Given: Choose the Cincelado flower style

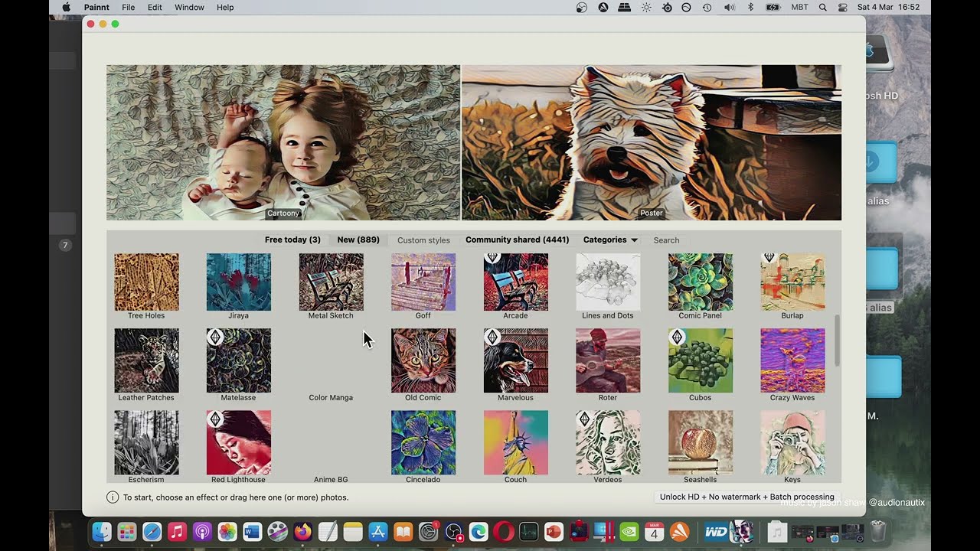Looking at the screenshot, I should pyautogui.click(x=423, y=442).
